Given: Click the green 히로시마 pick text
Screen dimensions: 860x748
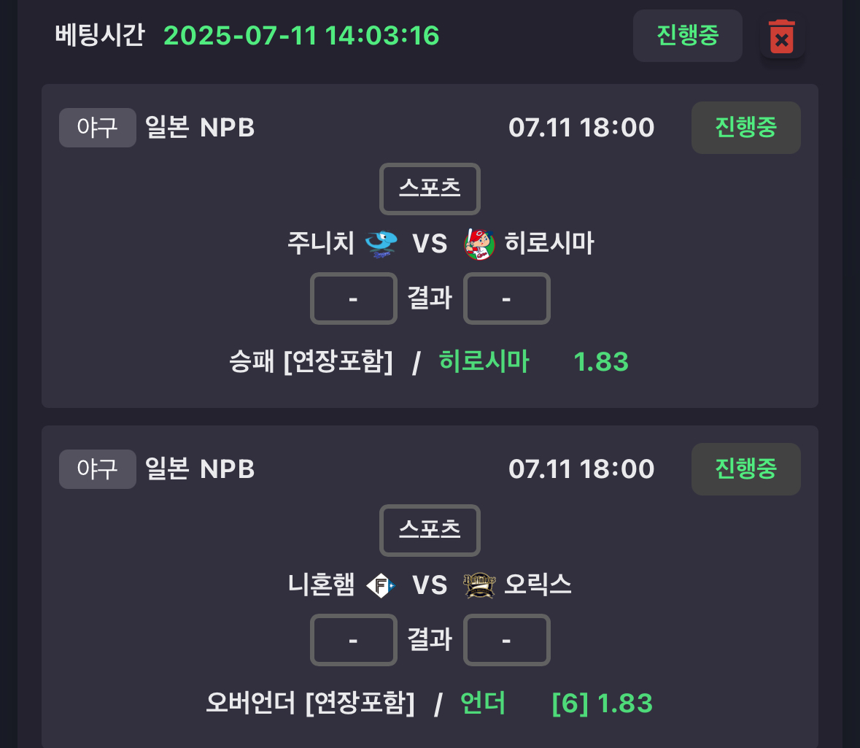Looking at the screenshot, I should (x=484, y=362).
